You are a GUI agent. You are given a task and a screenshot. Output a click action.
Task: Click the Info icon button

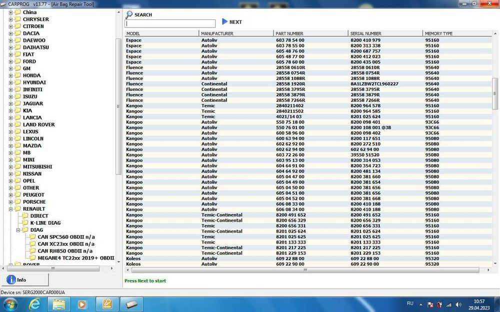point(11,280)
